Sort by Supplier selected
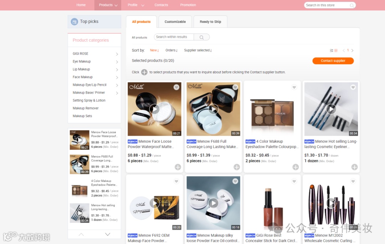The height and width of the screenshot is (244, 385). [198, 50]
